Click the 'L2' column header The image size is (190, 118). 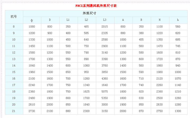(87, 20)
